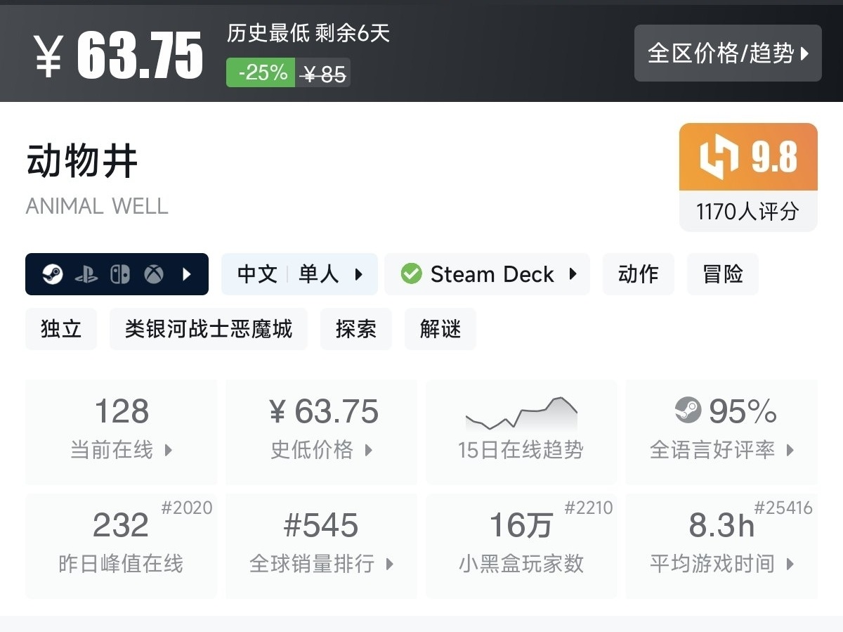Image resolution: width=843 pixels, height=632 pixels.
Task: Click the Steam platform icon
Action: point(53,274)
